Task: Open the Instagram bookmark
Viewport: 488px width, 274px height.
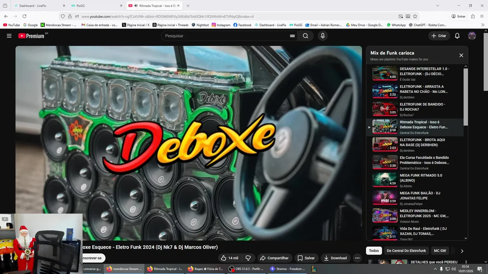Action: (221, 25)
